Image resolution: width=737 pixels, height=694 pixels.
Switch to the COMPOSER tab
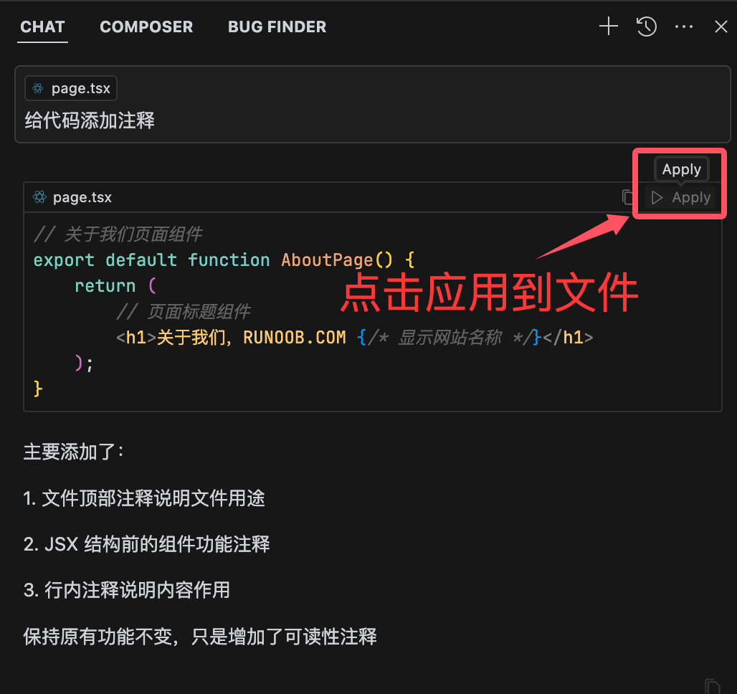(146, 27)
